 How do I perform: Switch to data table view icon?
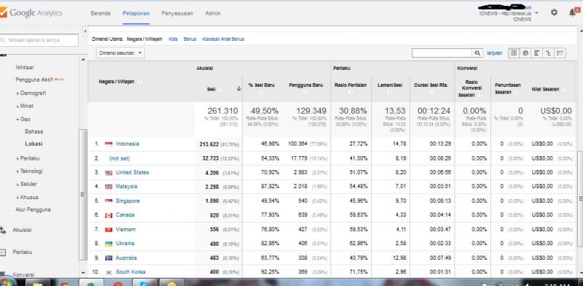point(514,53)
